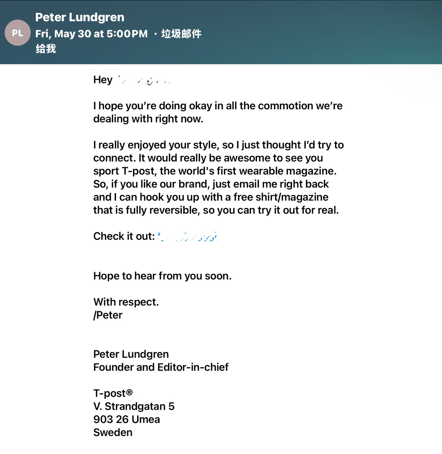Click the 'Check it out:' text
Viewport: 442px width, 454px height.
[x=124, y=236]
